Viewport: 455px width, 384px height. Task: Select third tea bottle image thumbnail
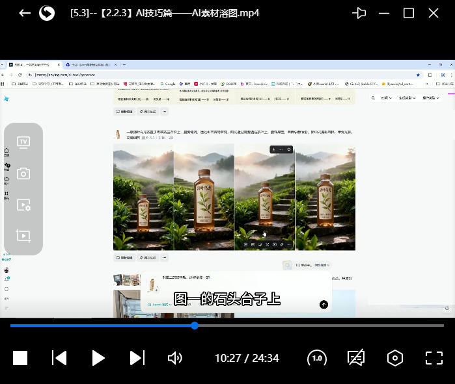[x=265, y=197]
